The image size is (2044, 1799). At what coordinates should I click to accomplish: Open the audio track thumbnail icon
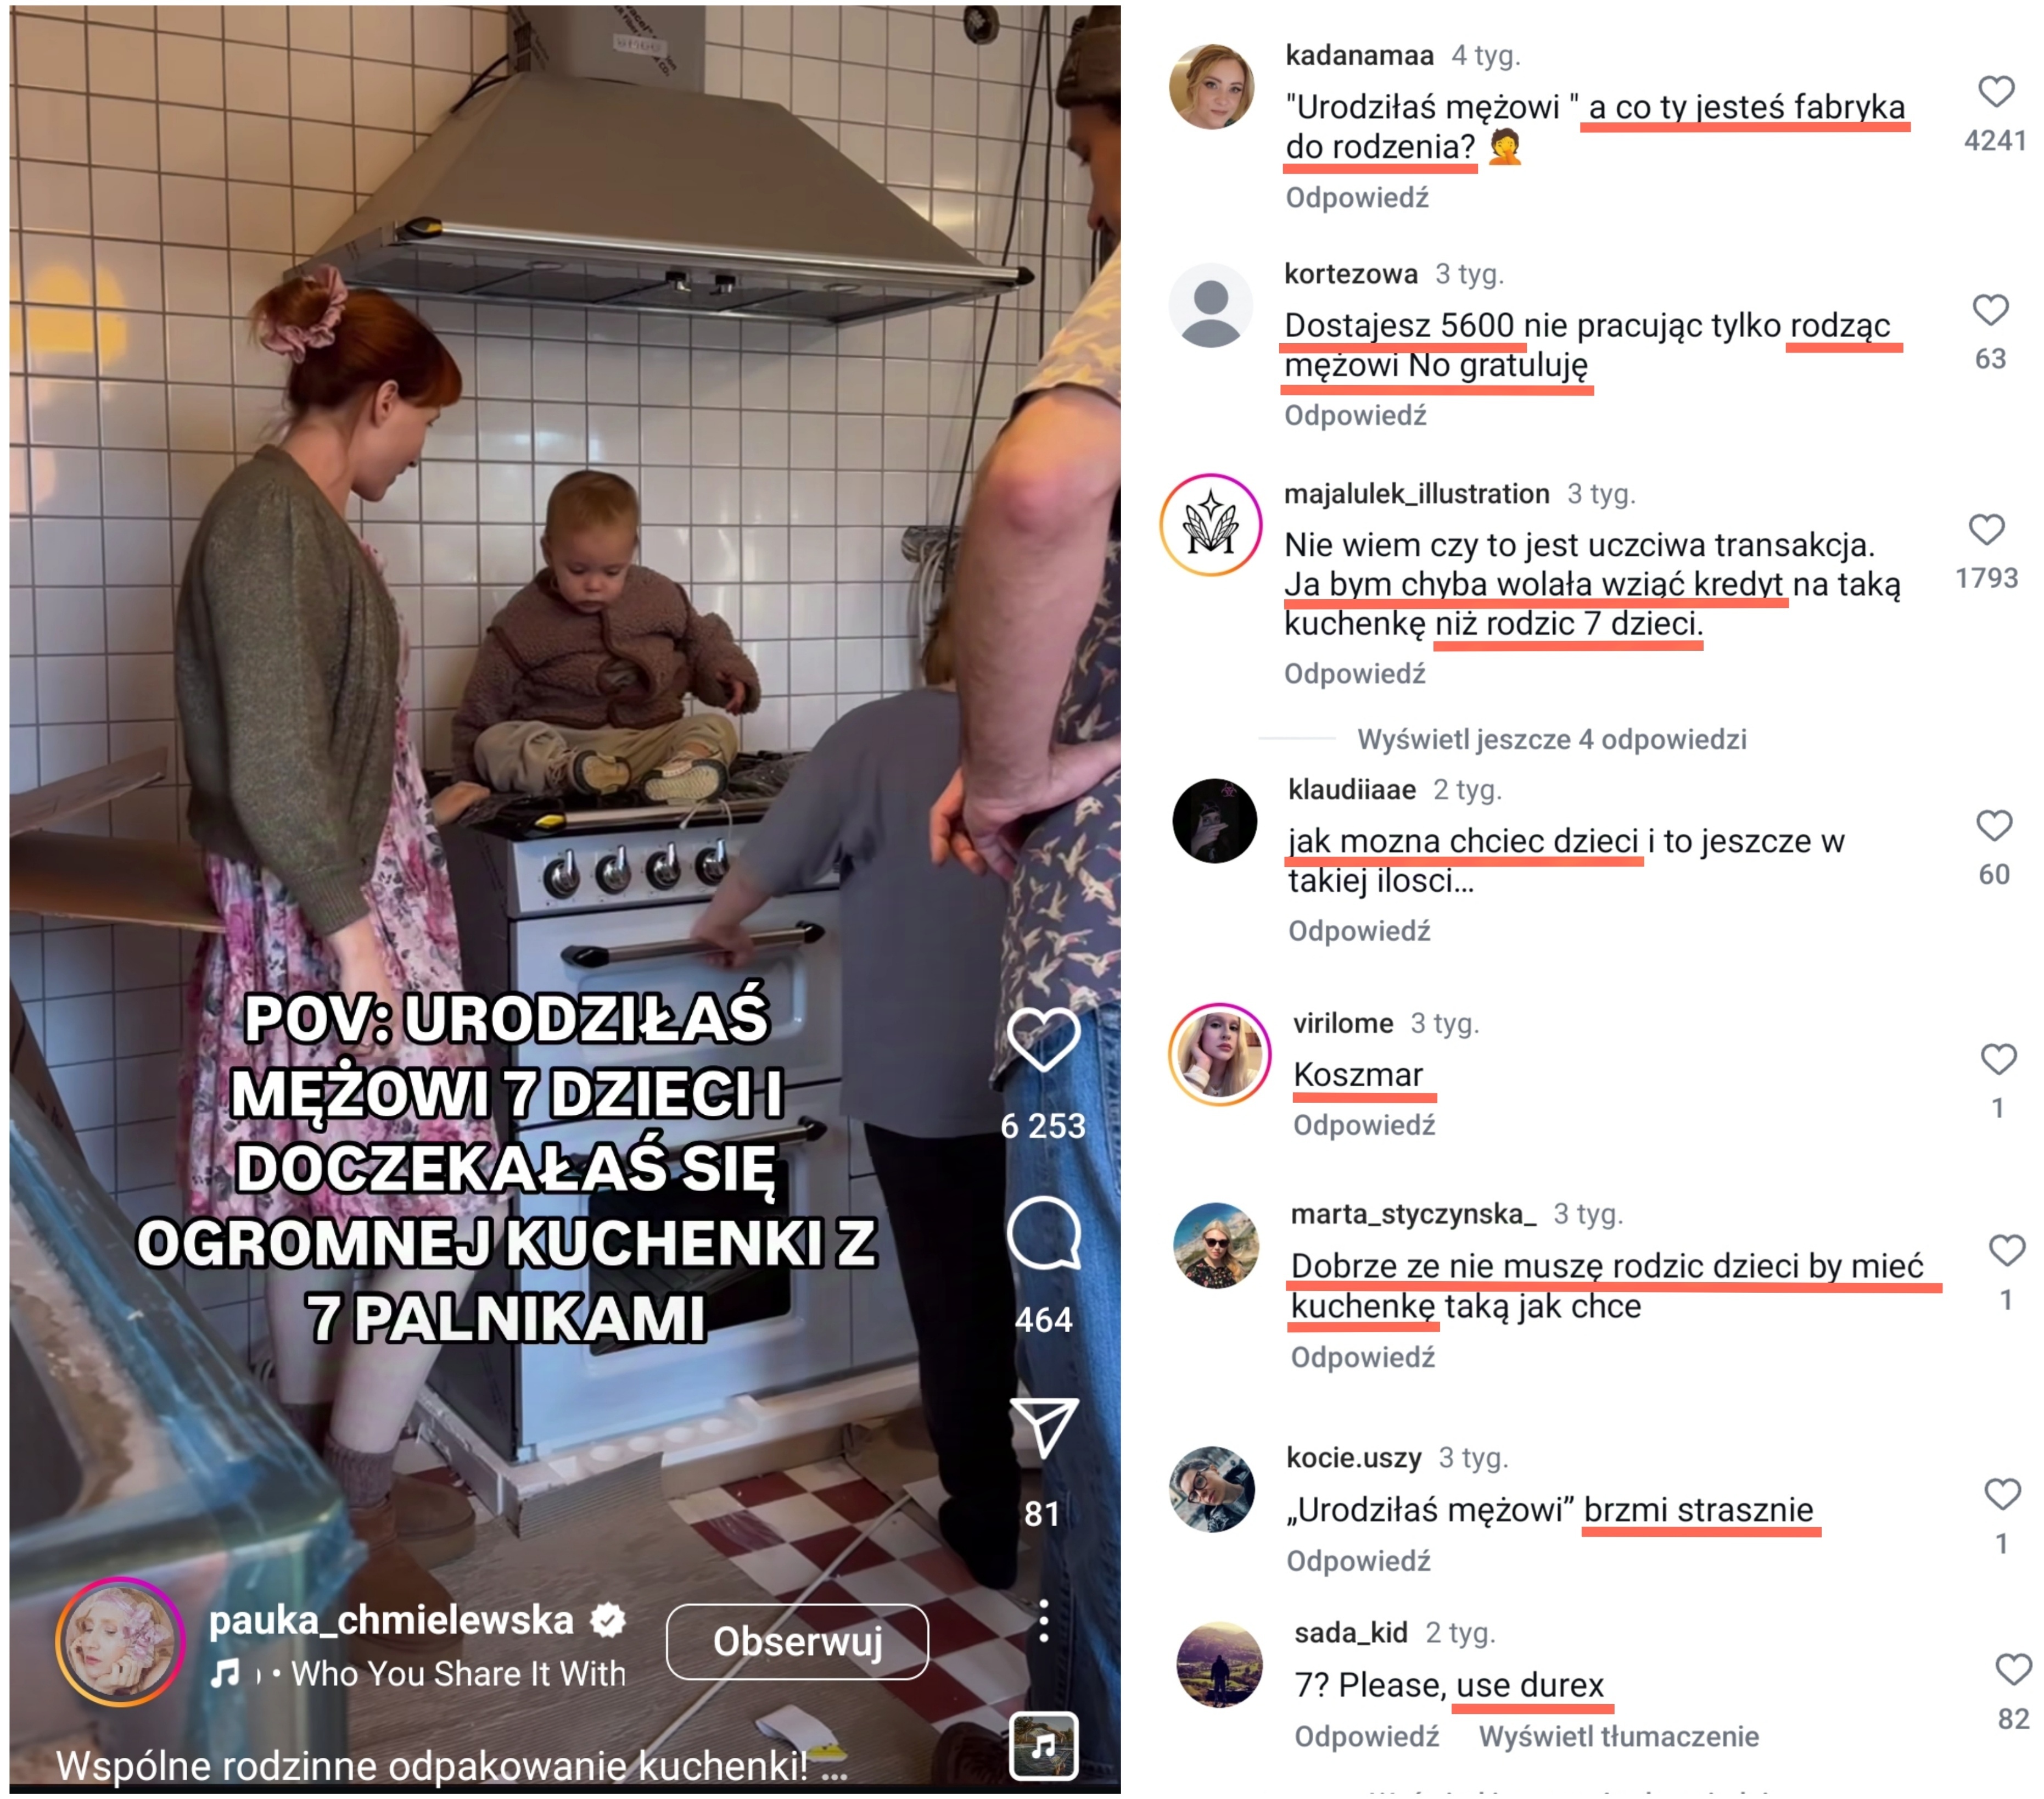(x=1043, y=1747)
